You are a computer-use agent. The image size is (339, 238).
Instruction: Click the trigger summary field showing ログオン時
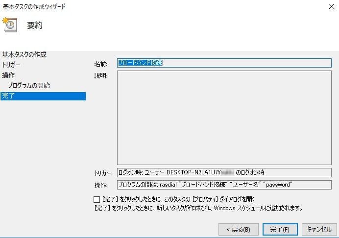click(x=224, y=172)
